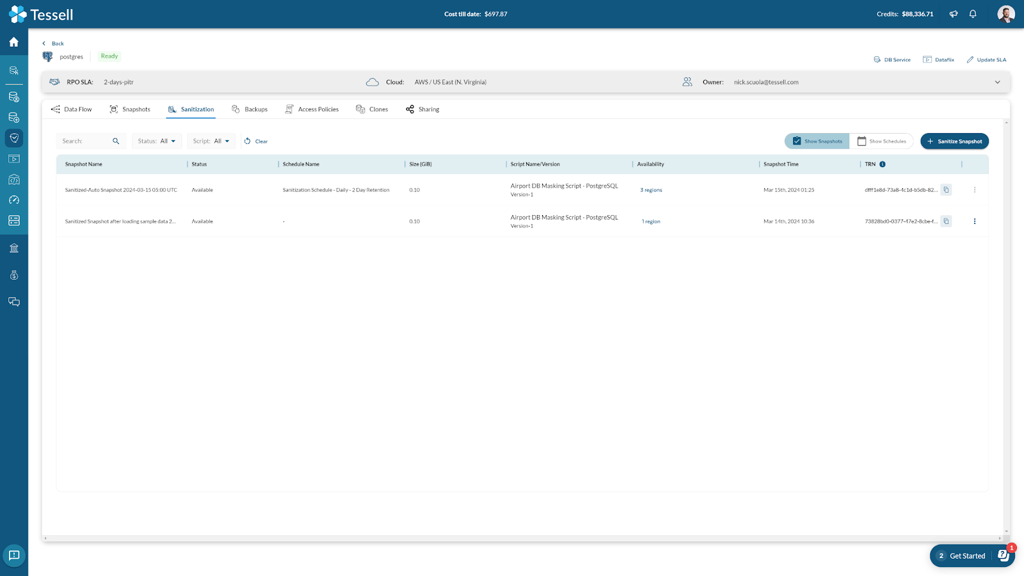The width and height of the screenshot is (1024, 576).
Task: Open the user profile avatar
Action: (x=1006, y=14)
